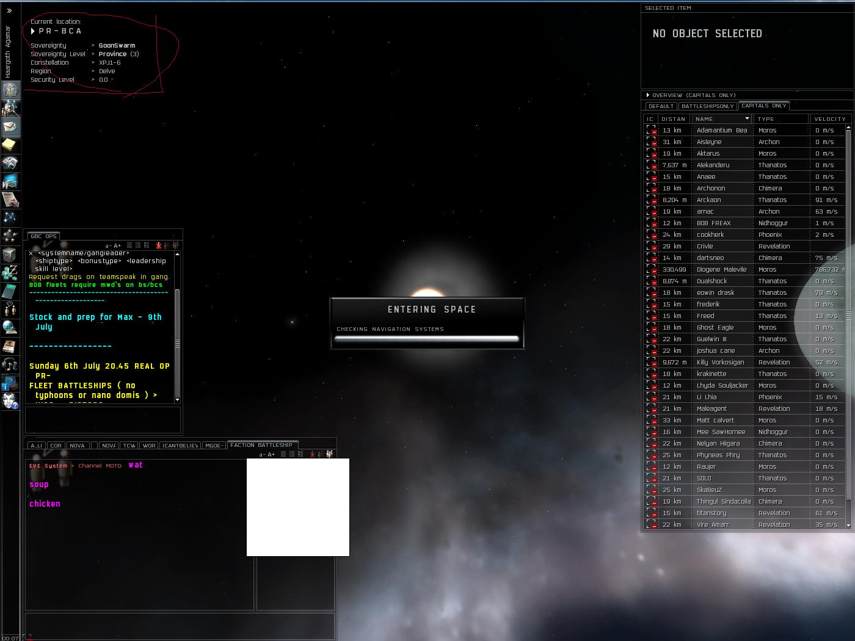Sort overview by the Distance column
The width and height of the screenshot is (855, 641).
pos(674,119)
